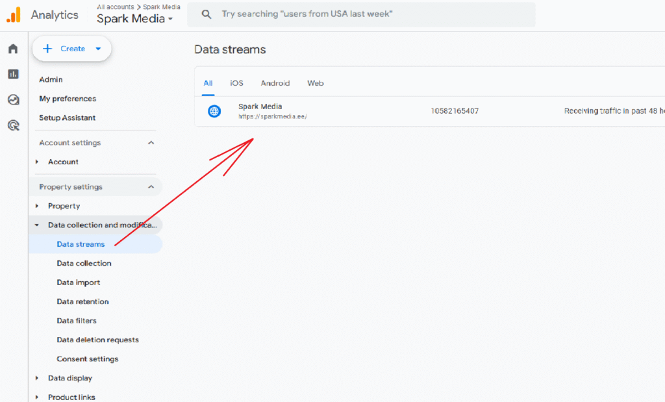Click the Data collection and modification label
This screenshot has width=665, height=402.
click(x=102, y=225)
